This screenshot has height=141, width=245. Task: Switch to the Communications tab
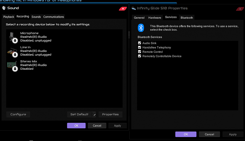tap(54, 17)
